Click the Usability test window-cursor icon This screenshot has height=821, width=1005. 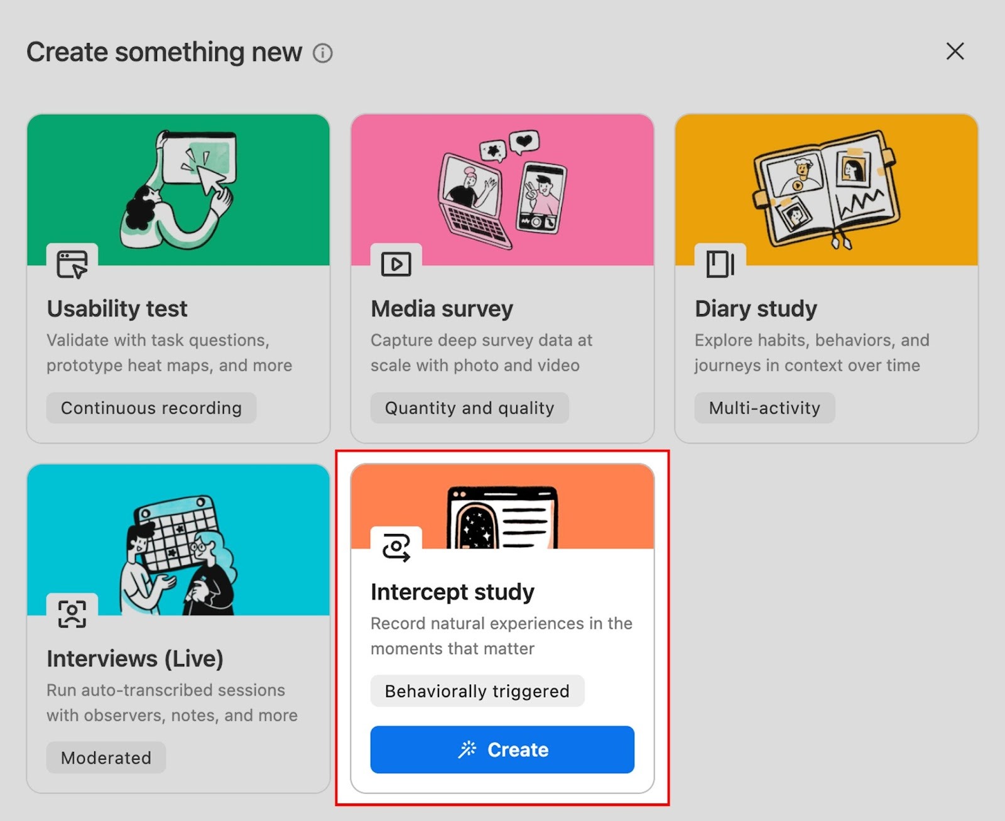tap(72, 264)
